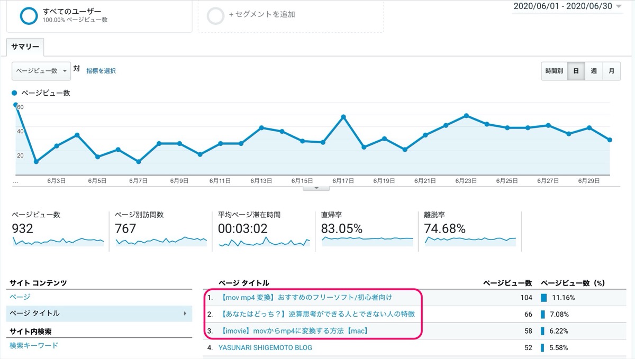Open the ページ link under サイト コンテンツ
Image resolution: width=635 pixels, height=359 pixels.
[20, 297]
